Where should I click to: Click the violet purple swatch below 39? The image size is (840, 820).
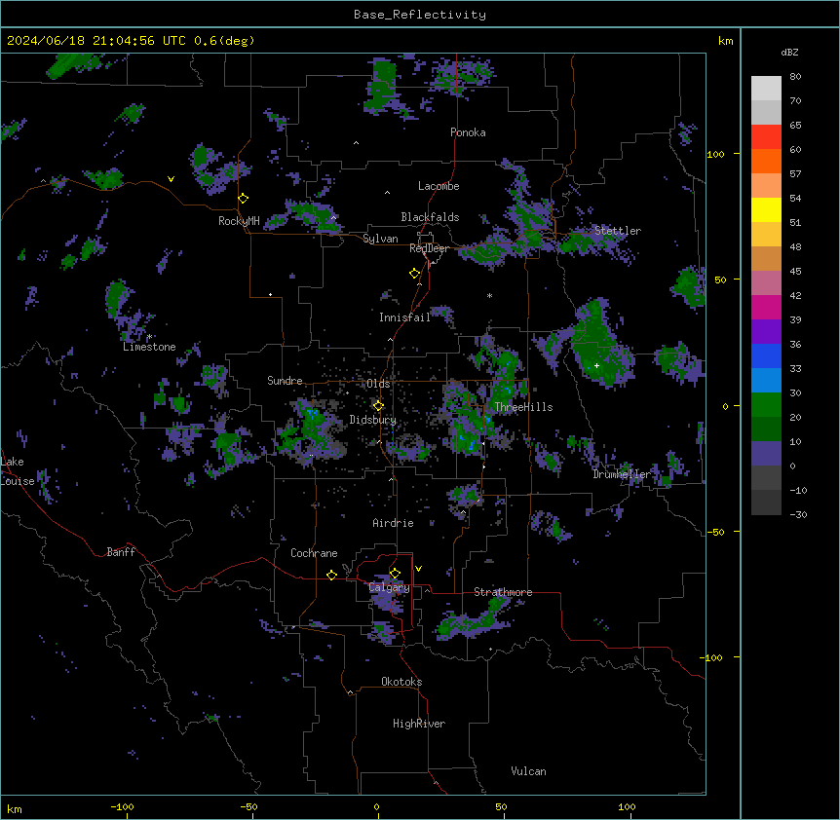[x=766, y=332]
